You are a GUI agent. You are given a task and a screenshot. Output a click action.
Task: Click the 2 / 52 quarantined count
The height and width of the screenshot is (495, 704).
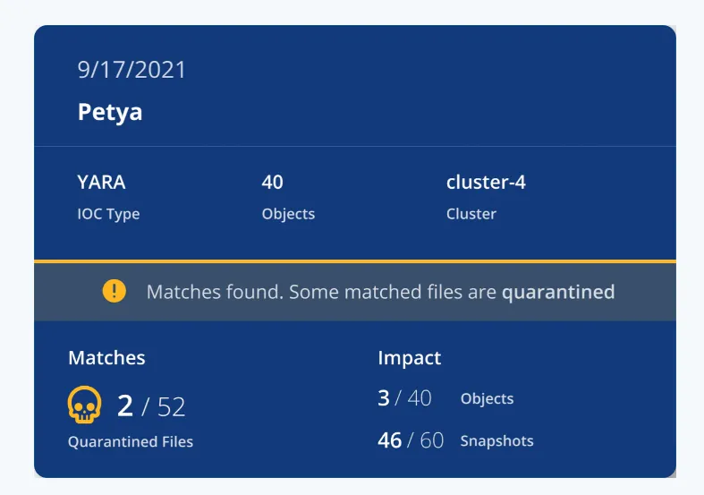click(x=151, y=407)
